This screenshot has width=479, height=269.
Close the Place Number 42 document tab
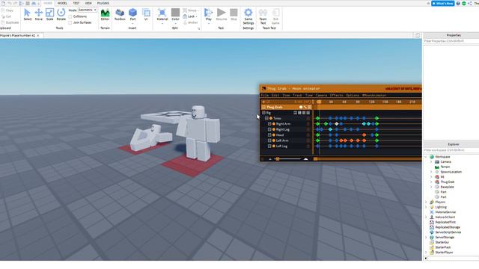point(38,36)
